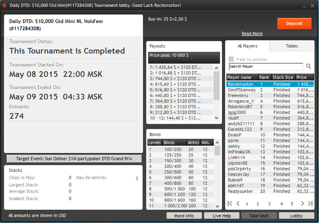The width and height of the screenshot is (319, 223).
Task: Open Live Help
Action: coord(221,216)
